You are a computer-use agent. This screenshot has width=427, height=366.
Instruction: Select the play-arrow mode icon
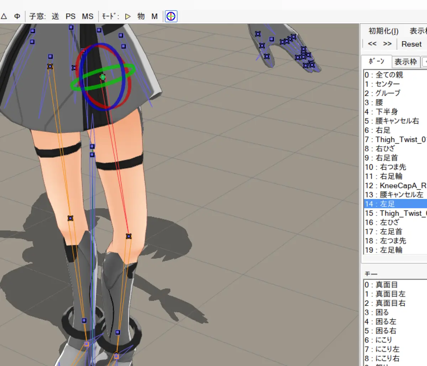tap(128, 16)
